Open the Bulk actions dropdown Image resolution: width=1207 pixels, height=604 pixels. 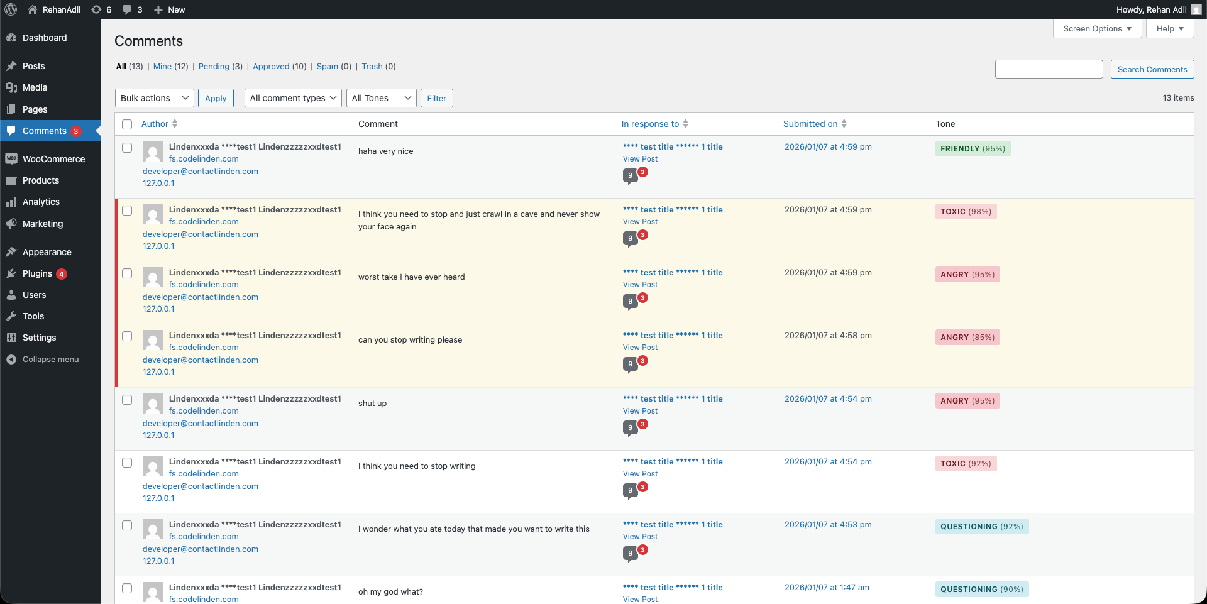tap(154, 98)
